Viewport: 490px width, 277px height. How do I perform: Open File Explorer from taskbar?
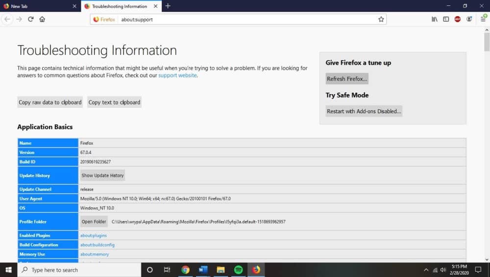(220, 270)
